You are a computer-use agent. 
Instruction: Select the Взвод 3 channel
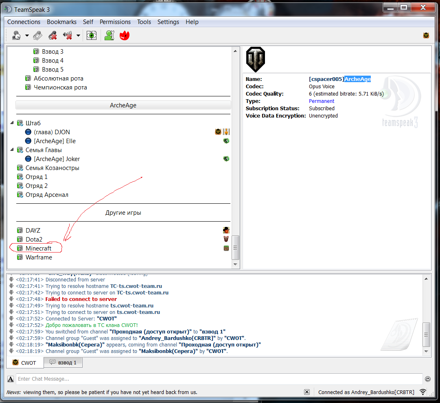click(53, 52)
